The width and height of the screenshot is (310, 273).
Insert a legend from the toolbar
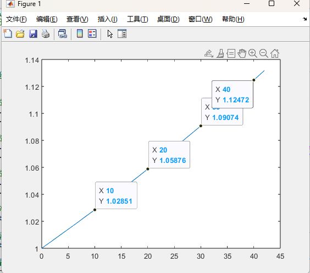click(x=92, y=34)
